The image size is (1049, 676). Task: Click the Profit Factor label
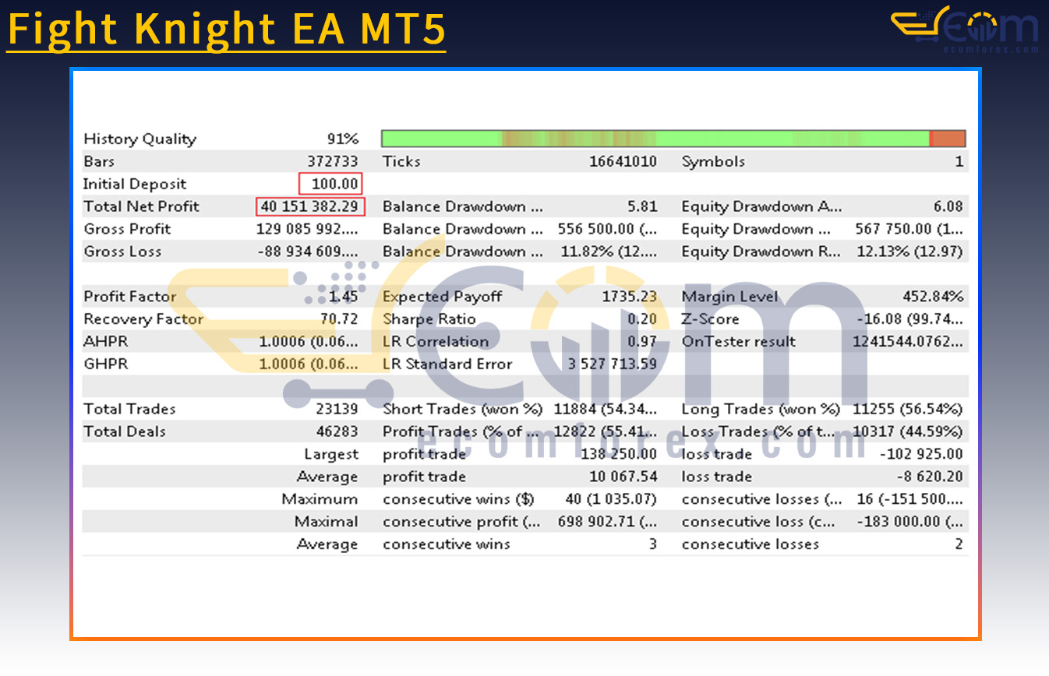coord(130,298)
